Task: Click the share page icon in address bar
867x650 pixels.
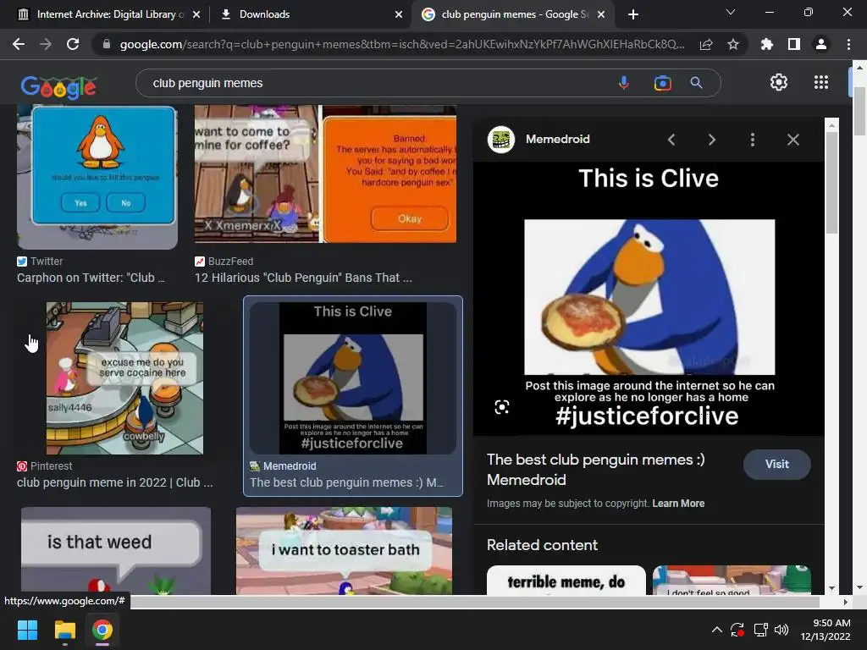Action: 705,44
